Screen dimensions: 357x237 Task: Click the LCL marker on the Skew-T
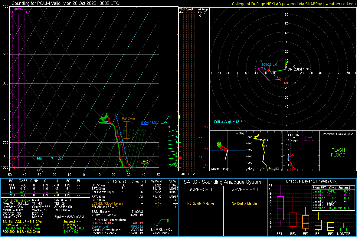point(144,166)
